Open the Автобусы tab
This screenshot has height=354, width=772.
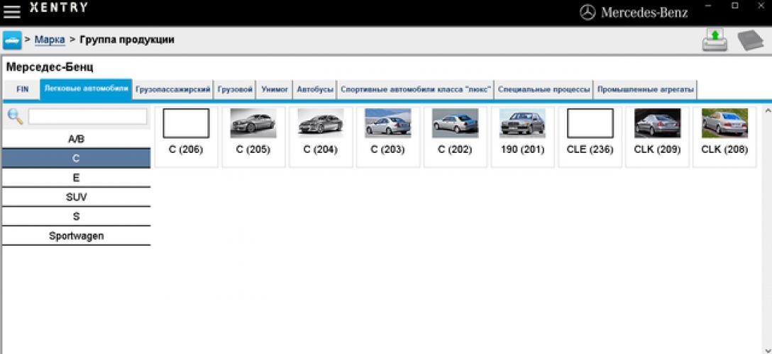point(315,90)
